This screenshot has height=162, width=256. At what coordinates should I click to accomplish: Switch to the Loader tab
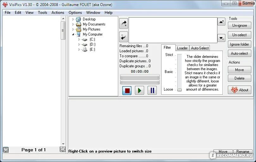[182, 48]
